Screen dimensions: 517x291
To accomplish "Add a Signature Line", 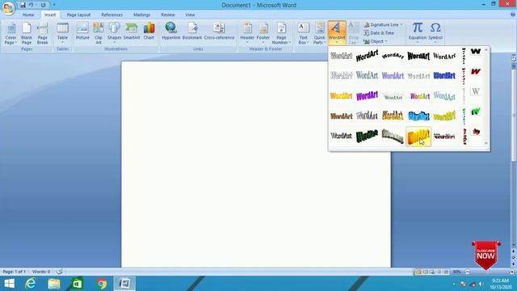I will pos(383,25).
